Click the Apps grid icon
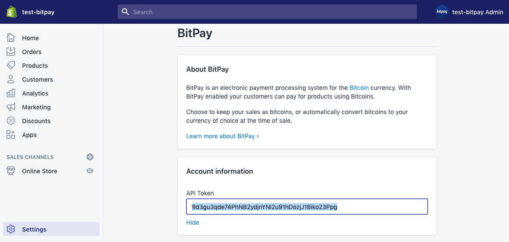The image size is (509, 242). [11, 135]
